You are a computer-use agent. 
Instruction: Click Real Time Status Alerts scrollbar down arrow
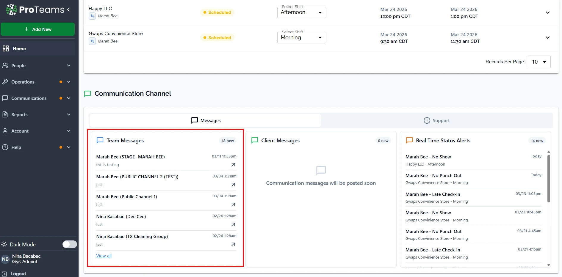[x=549, y=265]
